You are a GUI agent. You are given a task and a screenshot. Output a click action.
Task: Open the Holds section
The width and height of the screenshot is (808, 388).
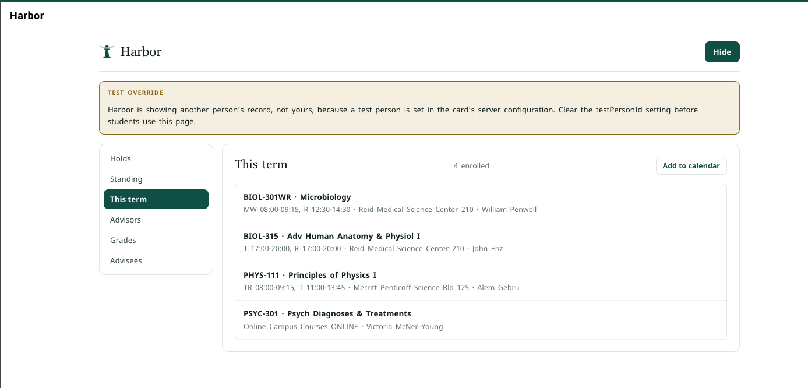click(x=156, y=158)
